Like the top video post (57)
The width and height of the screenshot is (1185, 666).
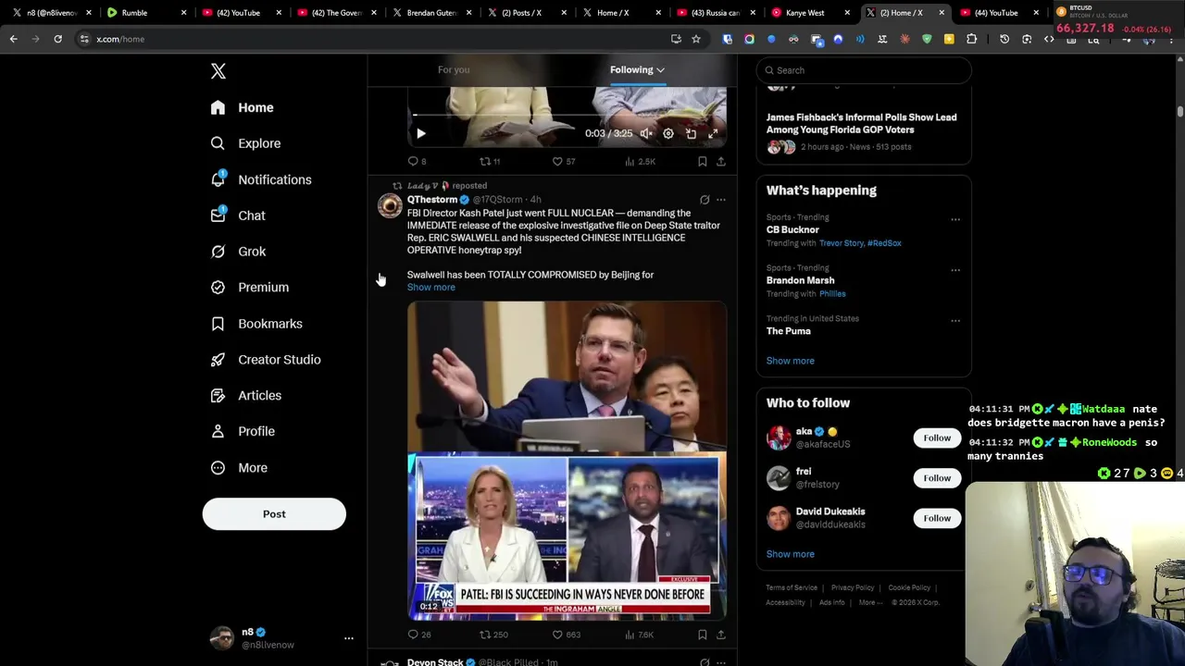564,161
